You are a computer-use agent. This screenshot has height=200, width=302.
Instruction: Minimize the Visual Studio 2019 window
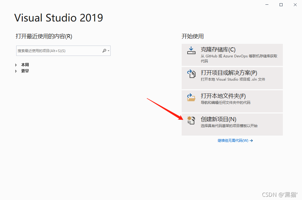point(267,5)
